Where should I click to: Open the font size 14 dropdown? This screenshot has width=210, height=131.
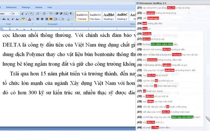(x=18, y=14)
